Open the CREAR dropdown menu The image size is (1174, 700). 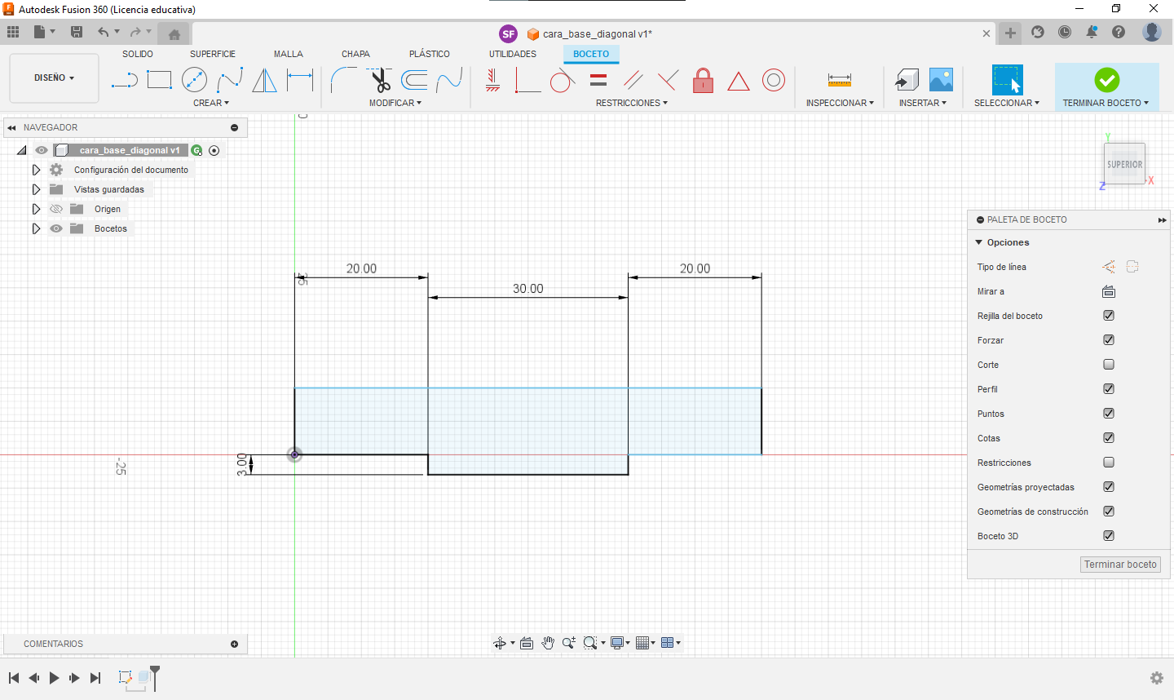211,103
